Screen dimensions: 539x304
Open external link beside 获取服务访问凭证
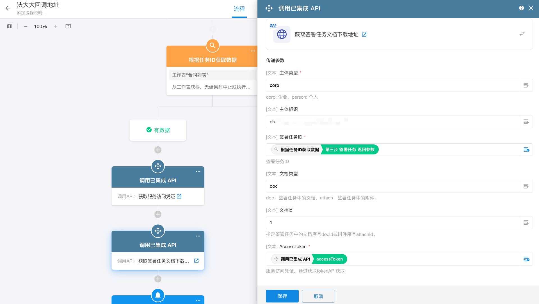tap(179, 196)
